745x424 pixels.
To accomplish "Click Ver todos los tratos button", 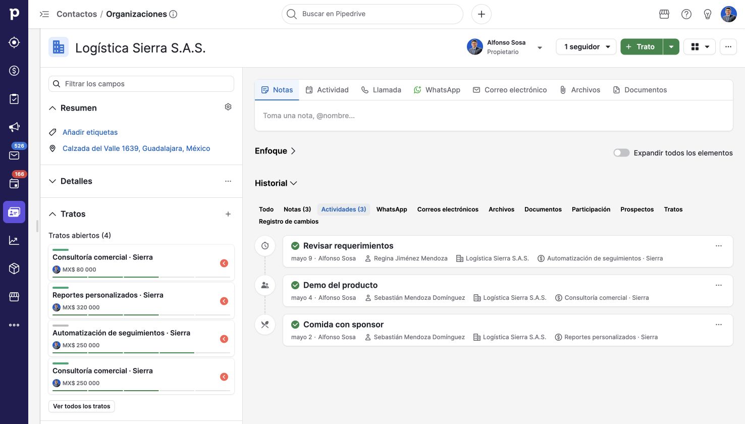I will click(x=82, y=406).
